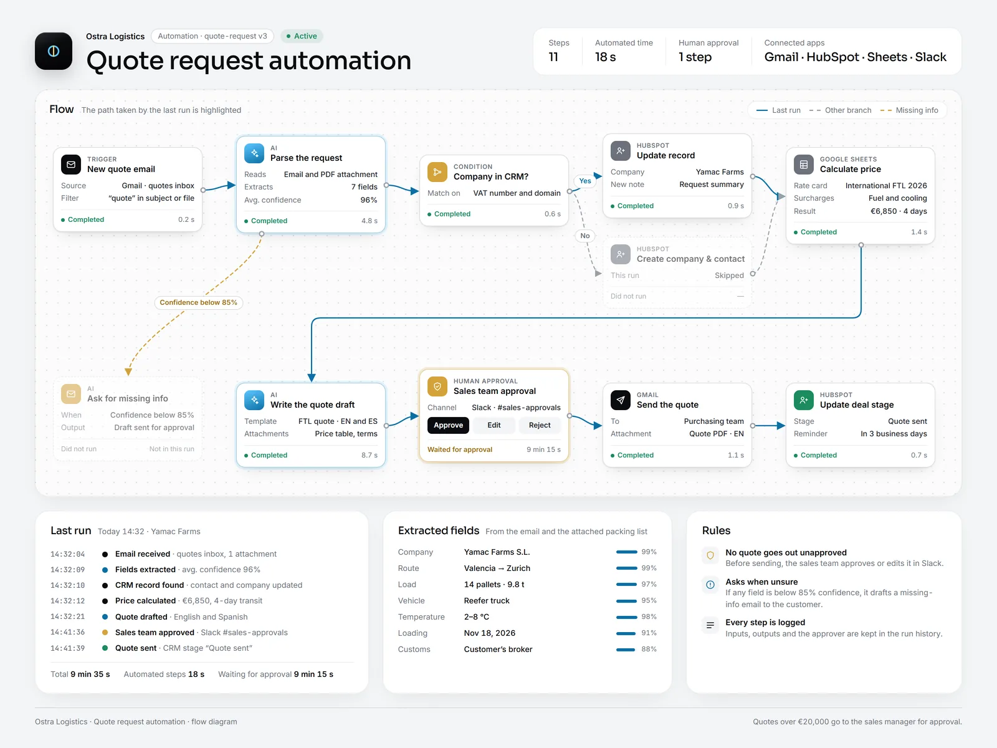This screenshot has height=748, width=997.
Task: Click the No branch label
Action: pos(585,236)
